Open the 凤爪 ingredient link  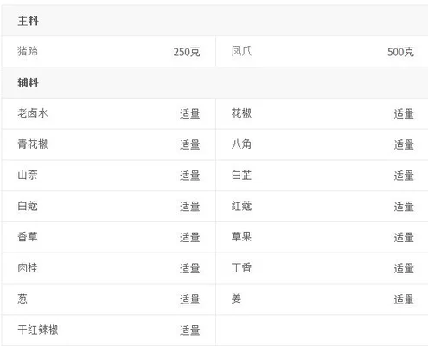pos(241,52)
